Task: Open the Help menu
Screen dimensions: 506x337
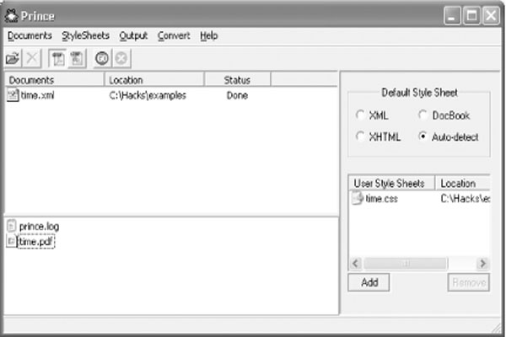Action: coord(209,35)
